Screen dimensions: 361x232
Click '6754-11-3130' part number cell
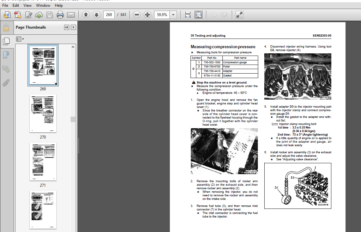pyautogui.click(x=212, y=76)
